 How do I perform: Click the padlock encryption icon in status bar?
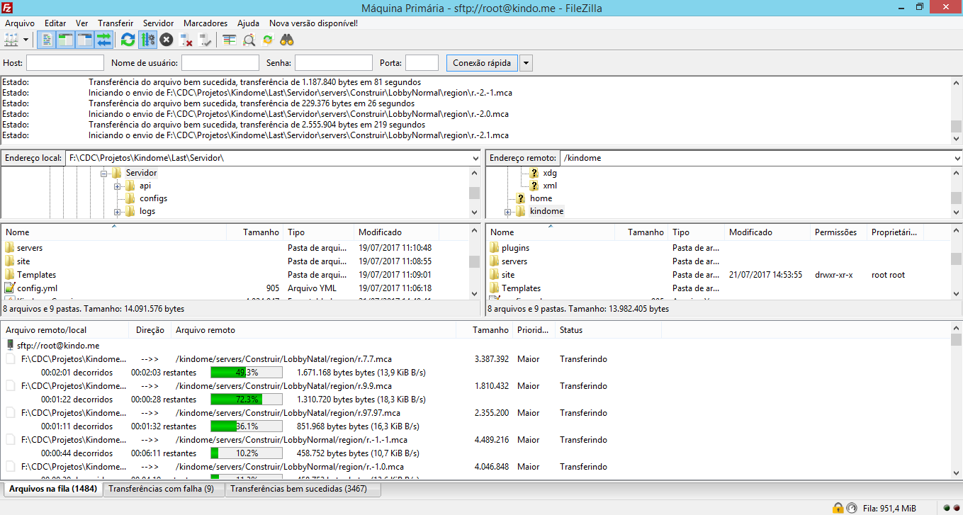[x=838, y=508]
